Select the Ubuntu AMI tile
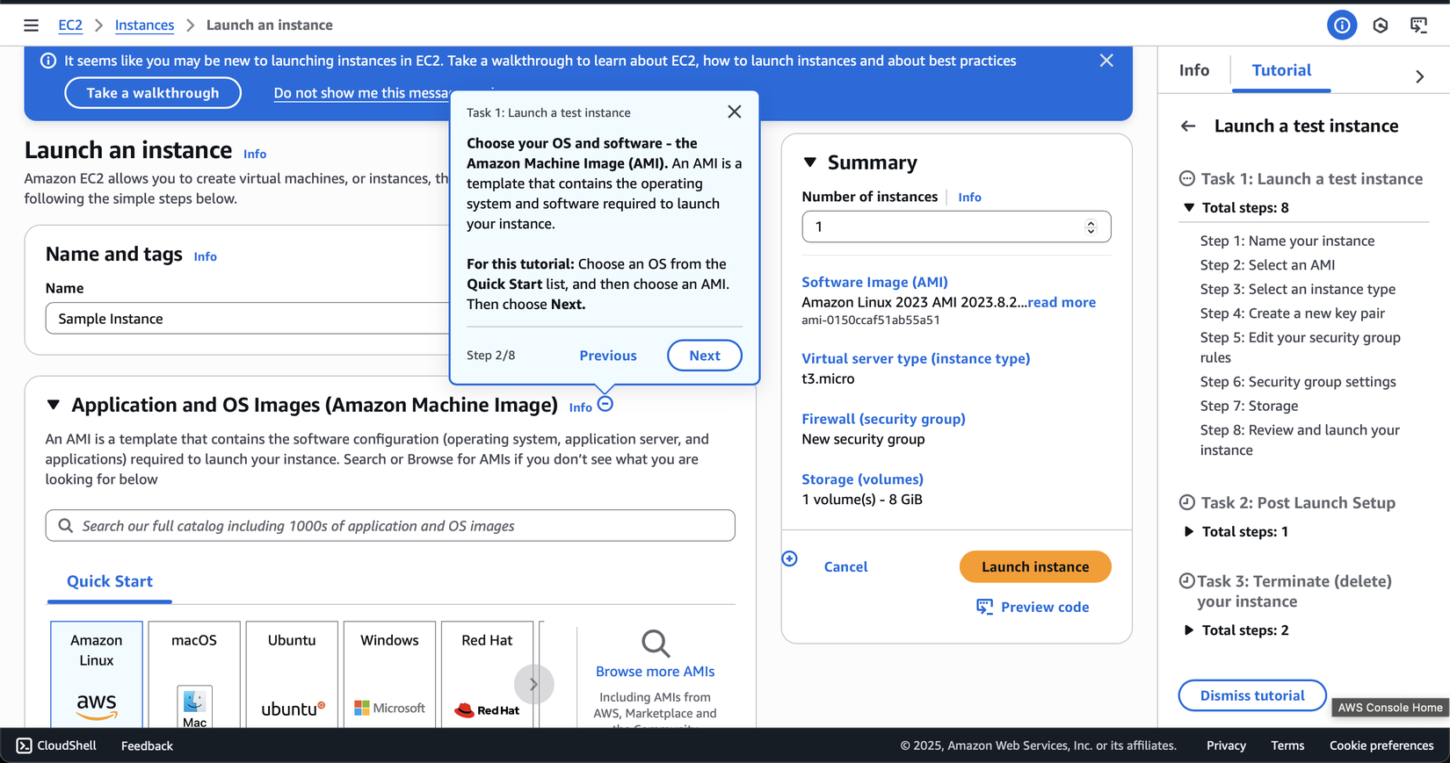The height and width of the screenshot is (763, 1450). 292,674
